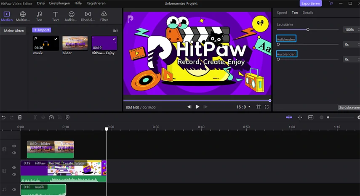
Task: Click the freeze frame snowflake icon
Action: [x=43, y=117]
